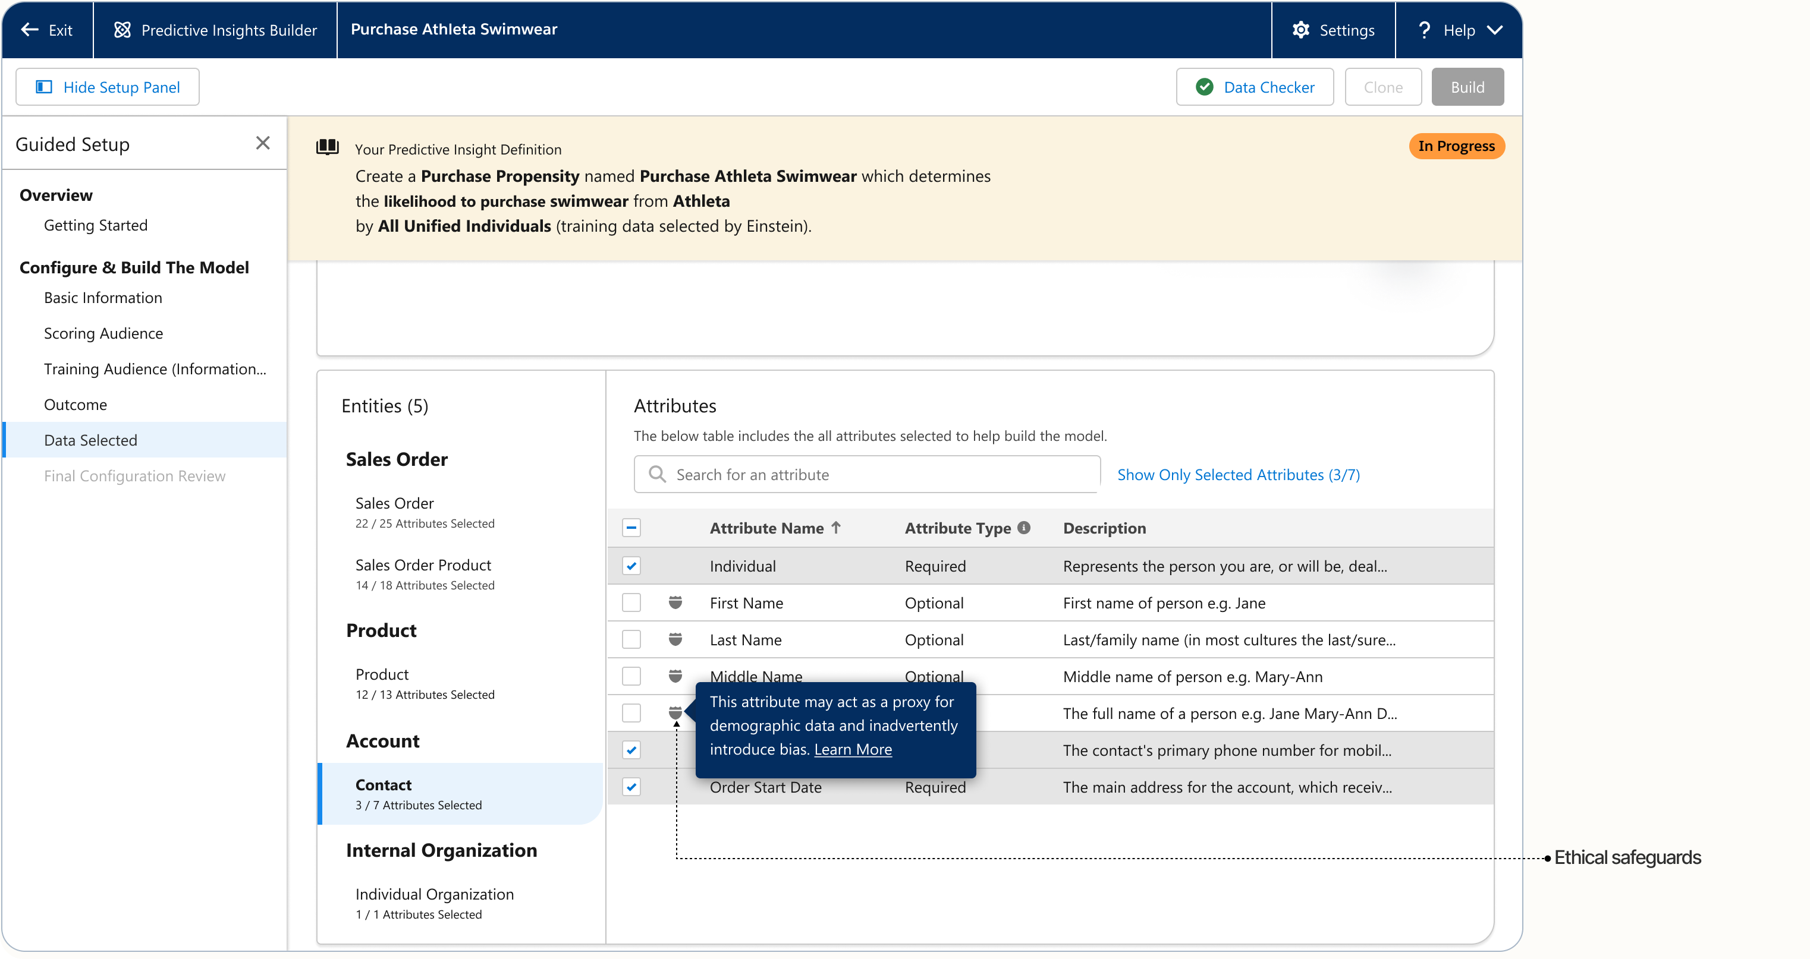Select Product entity with 12/13 attributes
The height and width of the screenshot is (959, 1810).
pos(425,684)
